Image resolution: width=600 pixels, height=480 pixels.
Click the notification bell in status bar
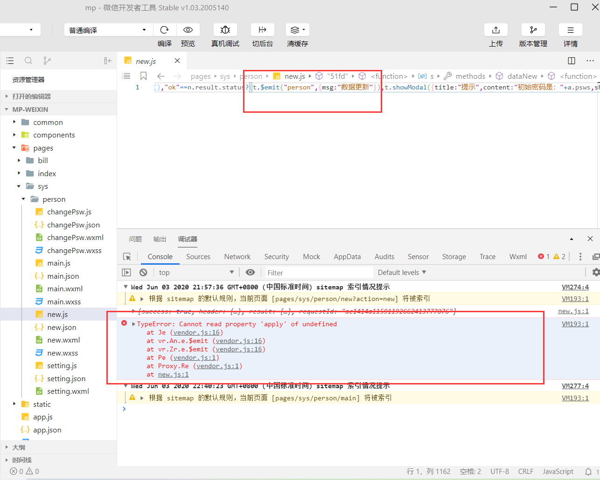tap(588, 472)
